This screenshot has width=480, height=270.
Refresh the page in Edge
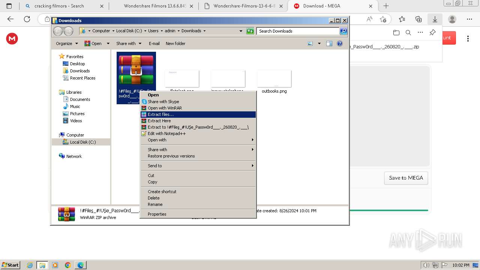(x=27, y=19)
